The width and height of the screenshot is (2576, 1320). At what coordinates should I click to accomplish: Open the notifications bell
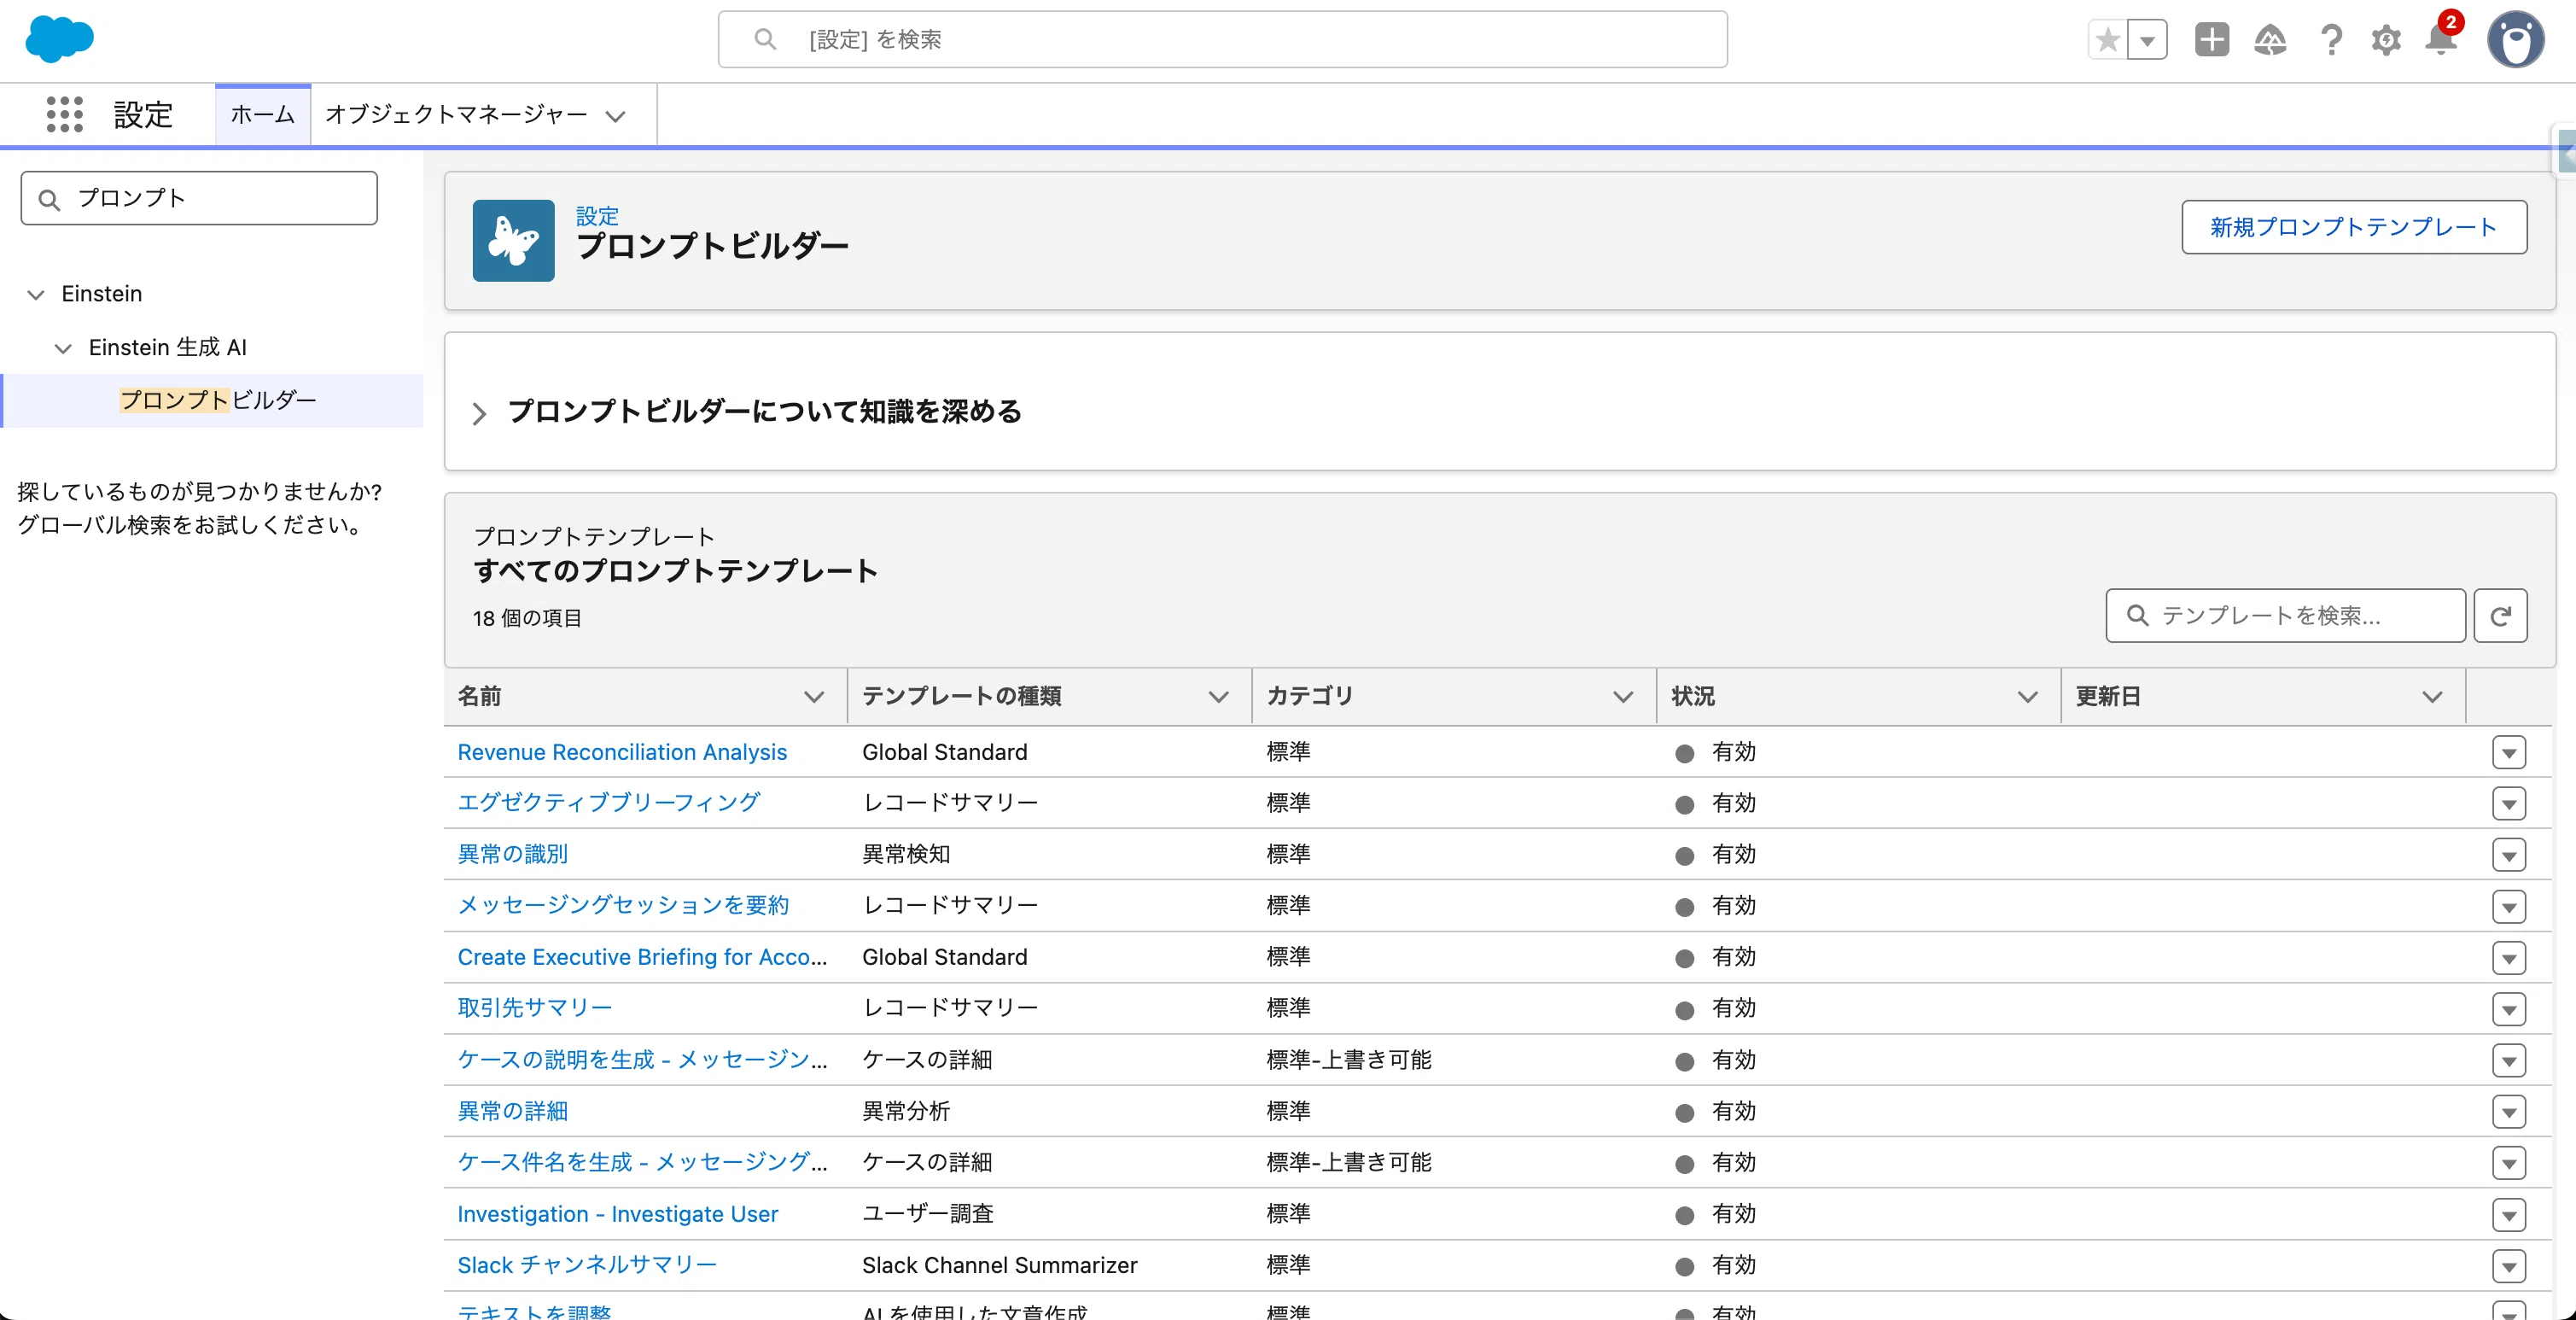point(2441,40)
